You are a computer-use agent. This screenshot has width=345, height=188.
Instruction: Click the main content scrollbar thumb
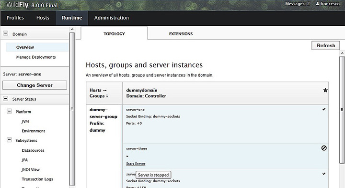click(342, 110)
